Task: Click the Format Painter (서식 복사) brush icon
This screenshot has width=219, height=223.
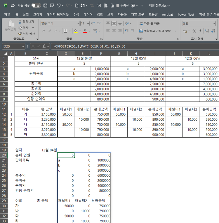Action: tap(20, 34)
